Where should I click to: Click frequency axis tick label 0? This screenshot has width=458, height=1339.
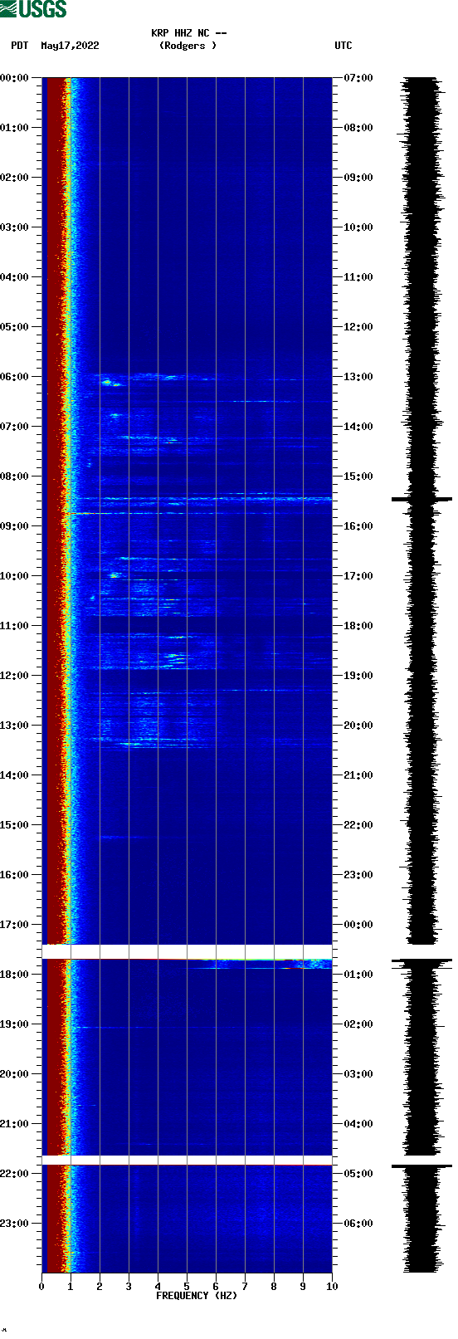41,1287
